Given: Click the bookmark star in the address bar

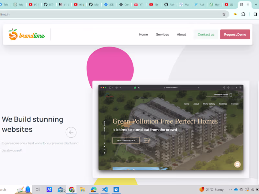Looking at the screenshot, I should click(x=223, y=14).
